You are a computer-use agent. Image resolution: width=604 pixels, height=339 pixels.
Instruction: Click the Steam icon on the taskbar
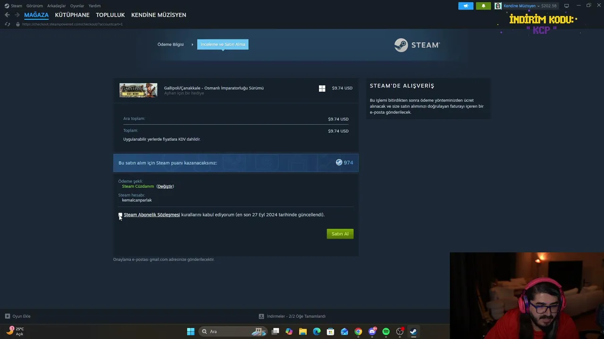[x=413, y=331]
